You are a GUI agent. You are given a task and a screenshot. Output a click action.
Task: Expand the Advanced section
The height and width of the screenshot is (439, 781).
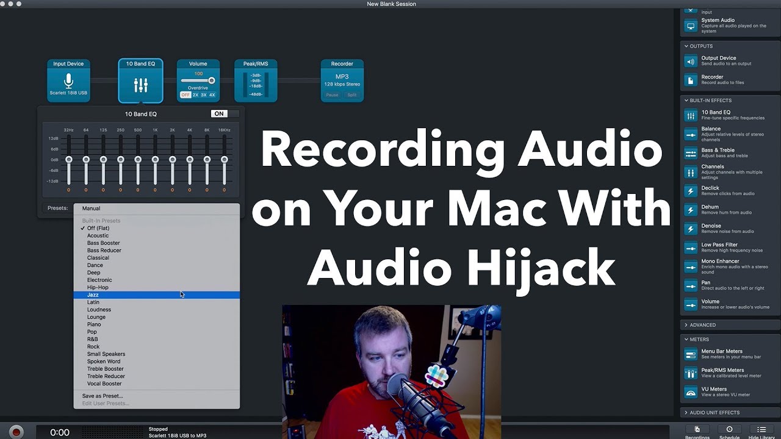(x=686, y=325)
